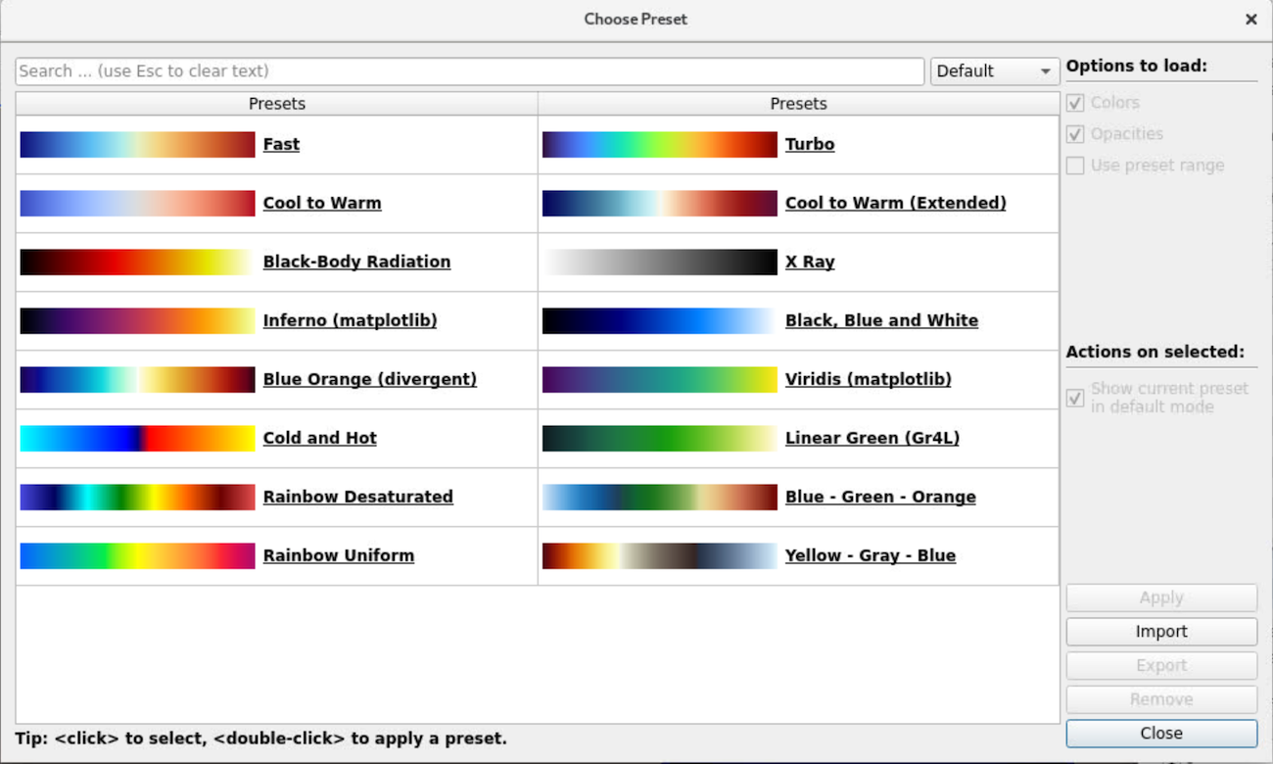1273x764 pixels.
Task: Select the Viridis (matplotlib) gradient bar
Action: pyautogui.click(x=659, y=379)
